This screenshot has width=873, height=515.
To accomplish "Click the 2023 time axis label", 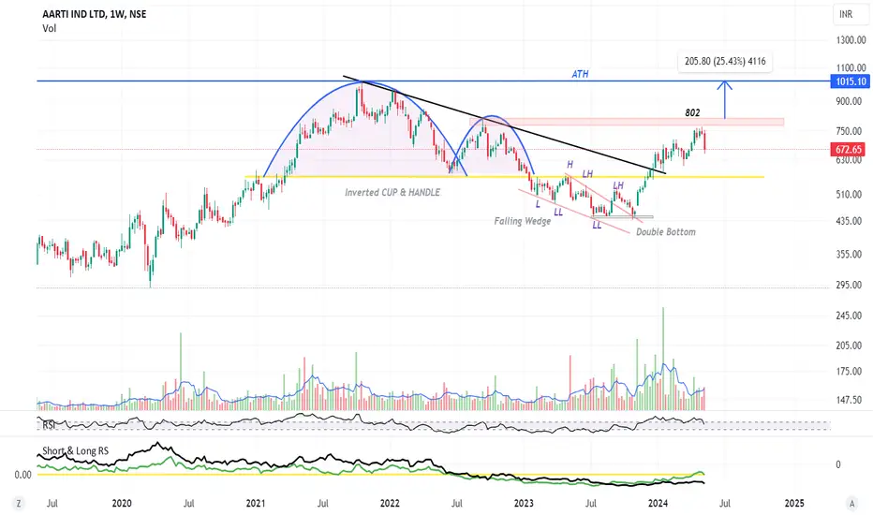I will [524, 504].
